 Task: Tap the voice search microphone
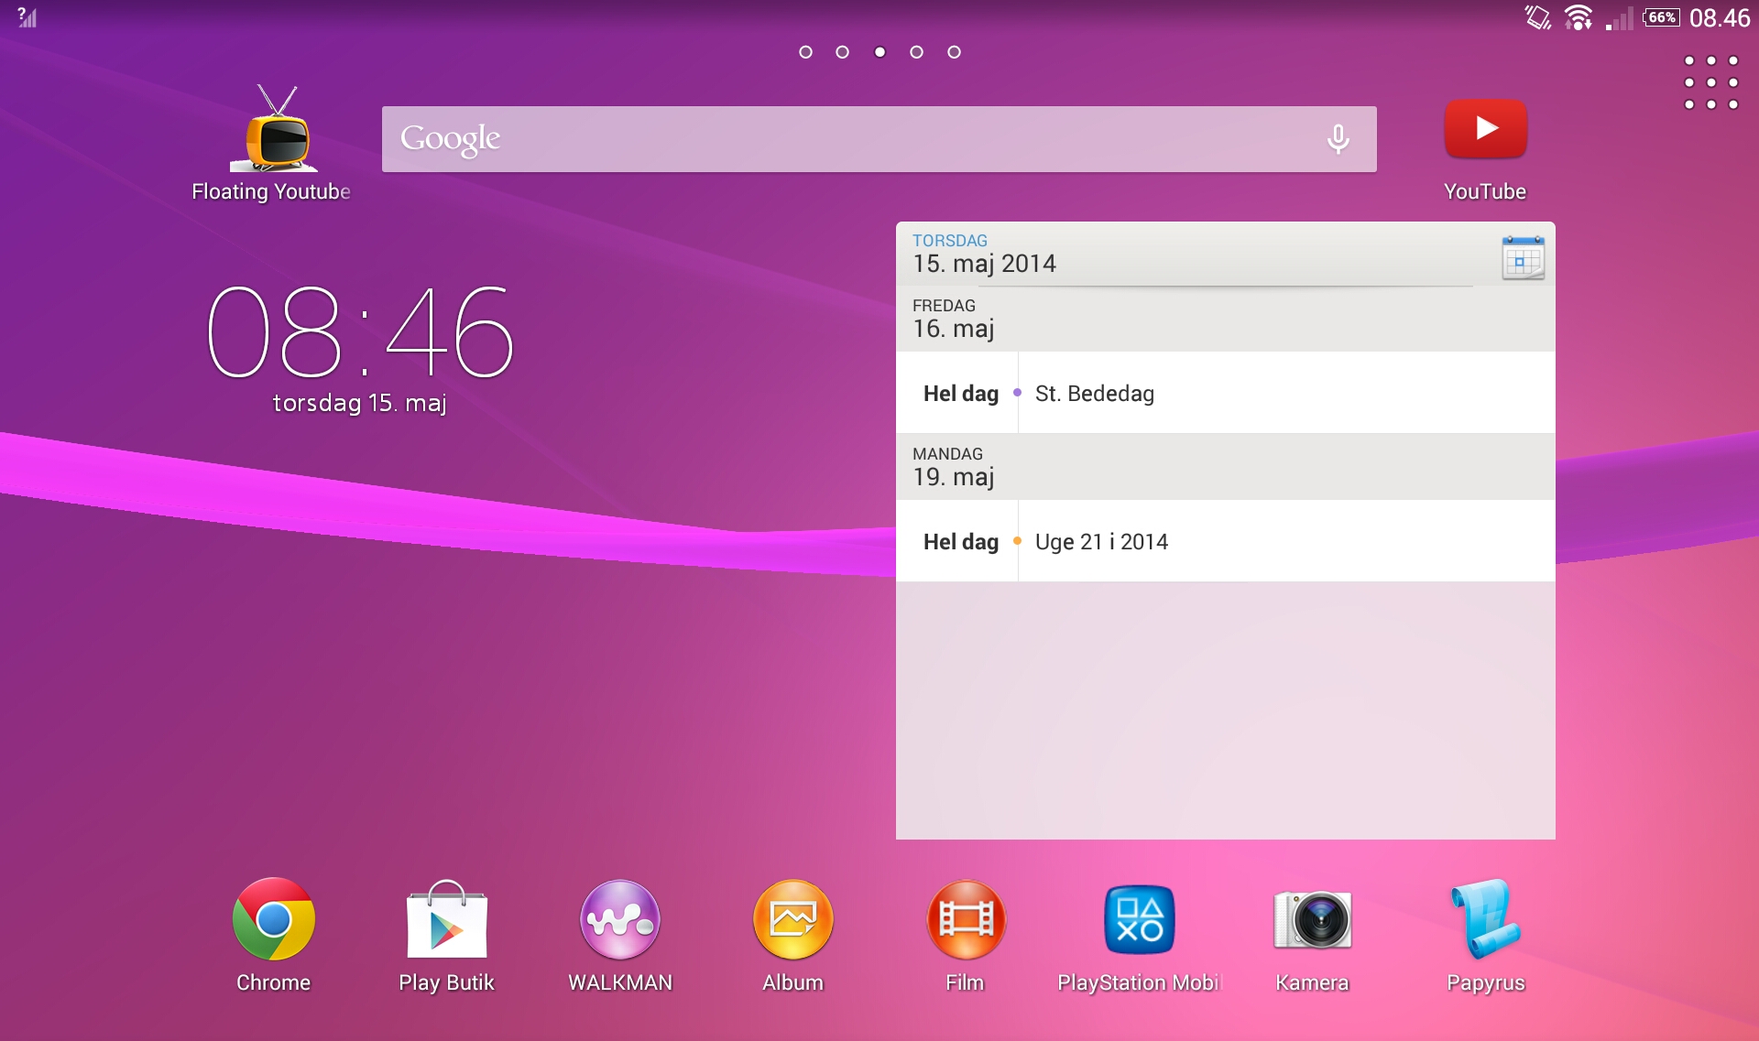point(1338,139)
